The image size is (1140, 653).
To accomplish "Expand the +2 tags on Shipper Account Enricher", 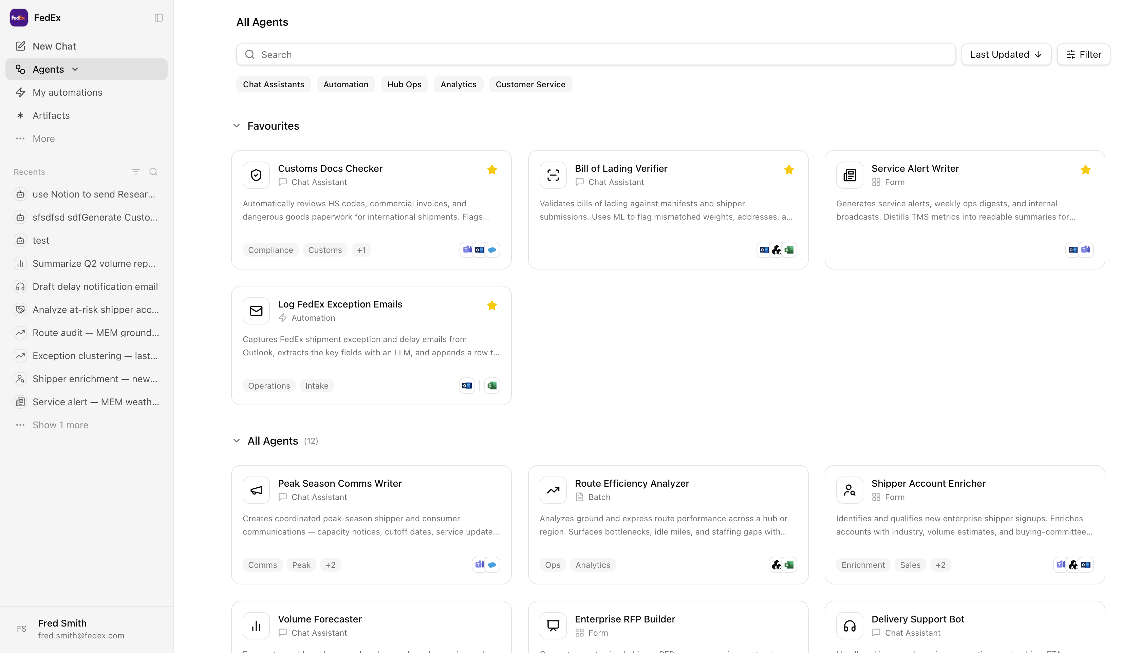I will tap(940, 565).
